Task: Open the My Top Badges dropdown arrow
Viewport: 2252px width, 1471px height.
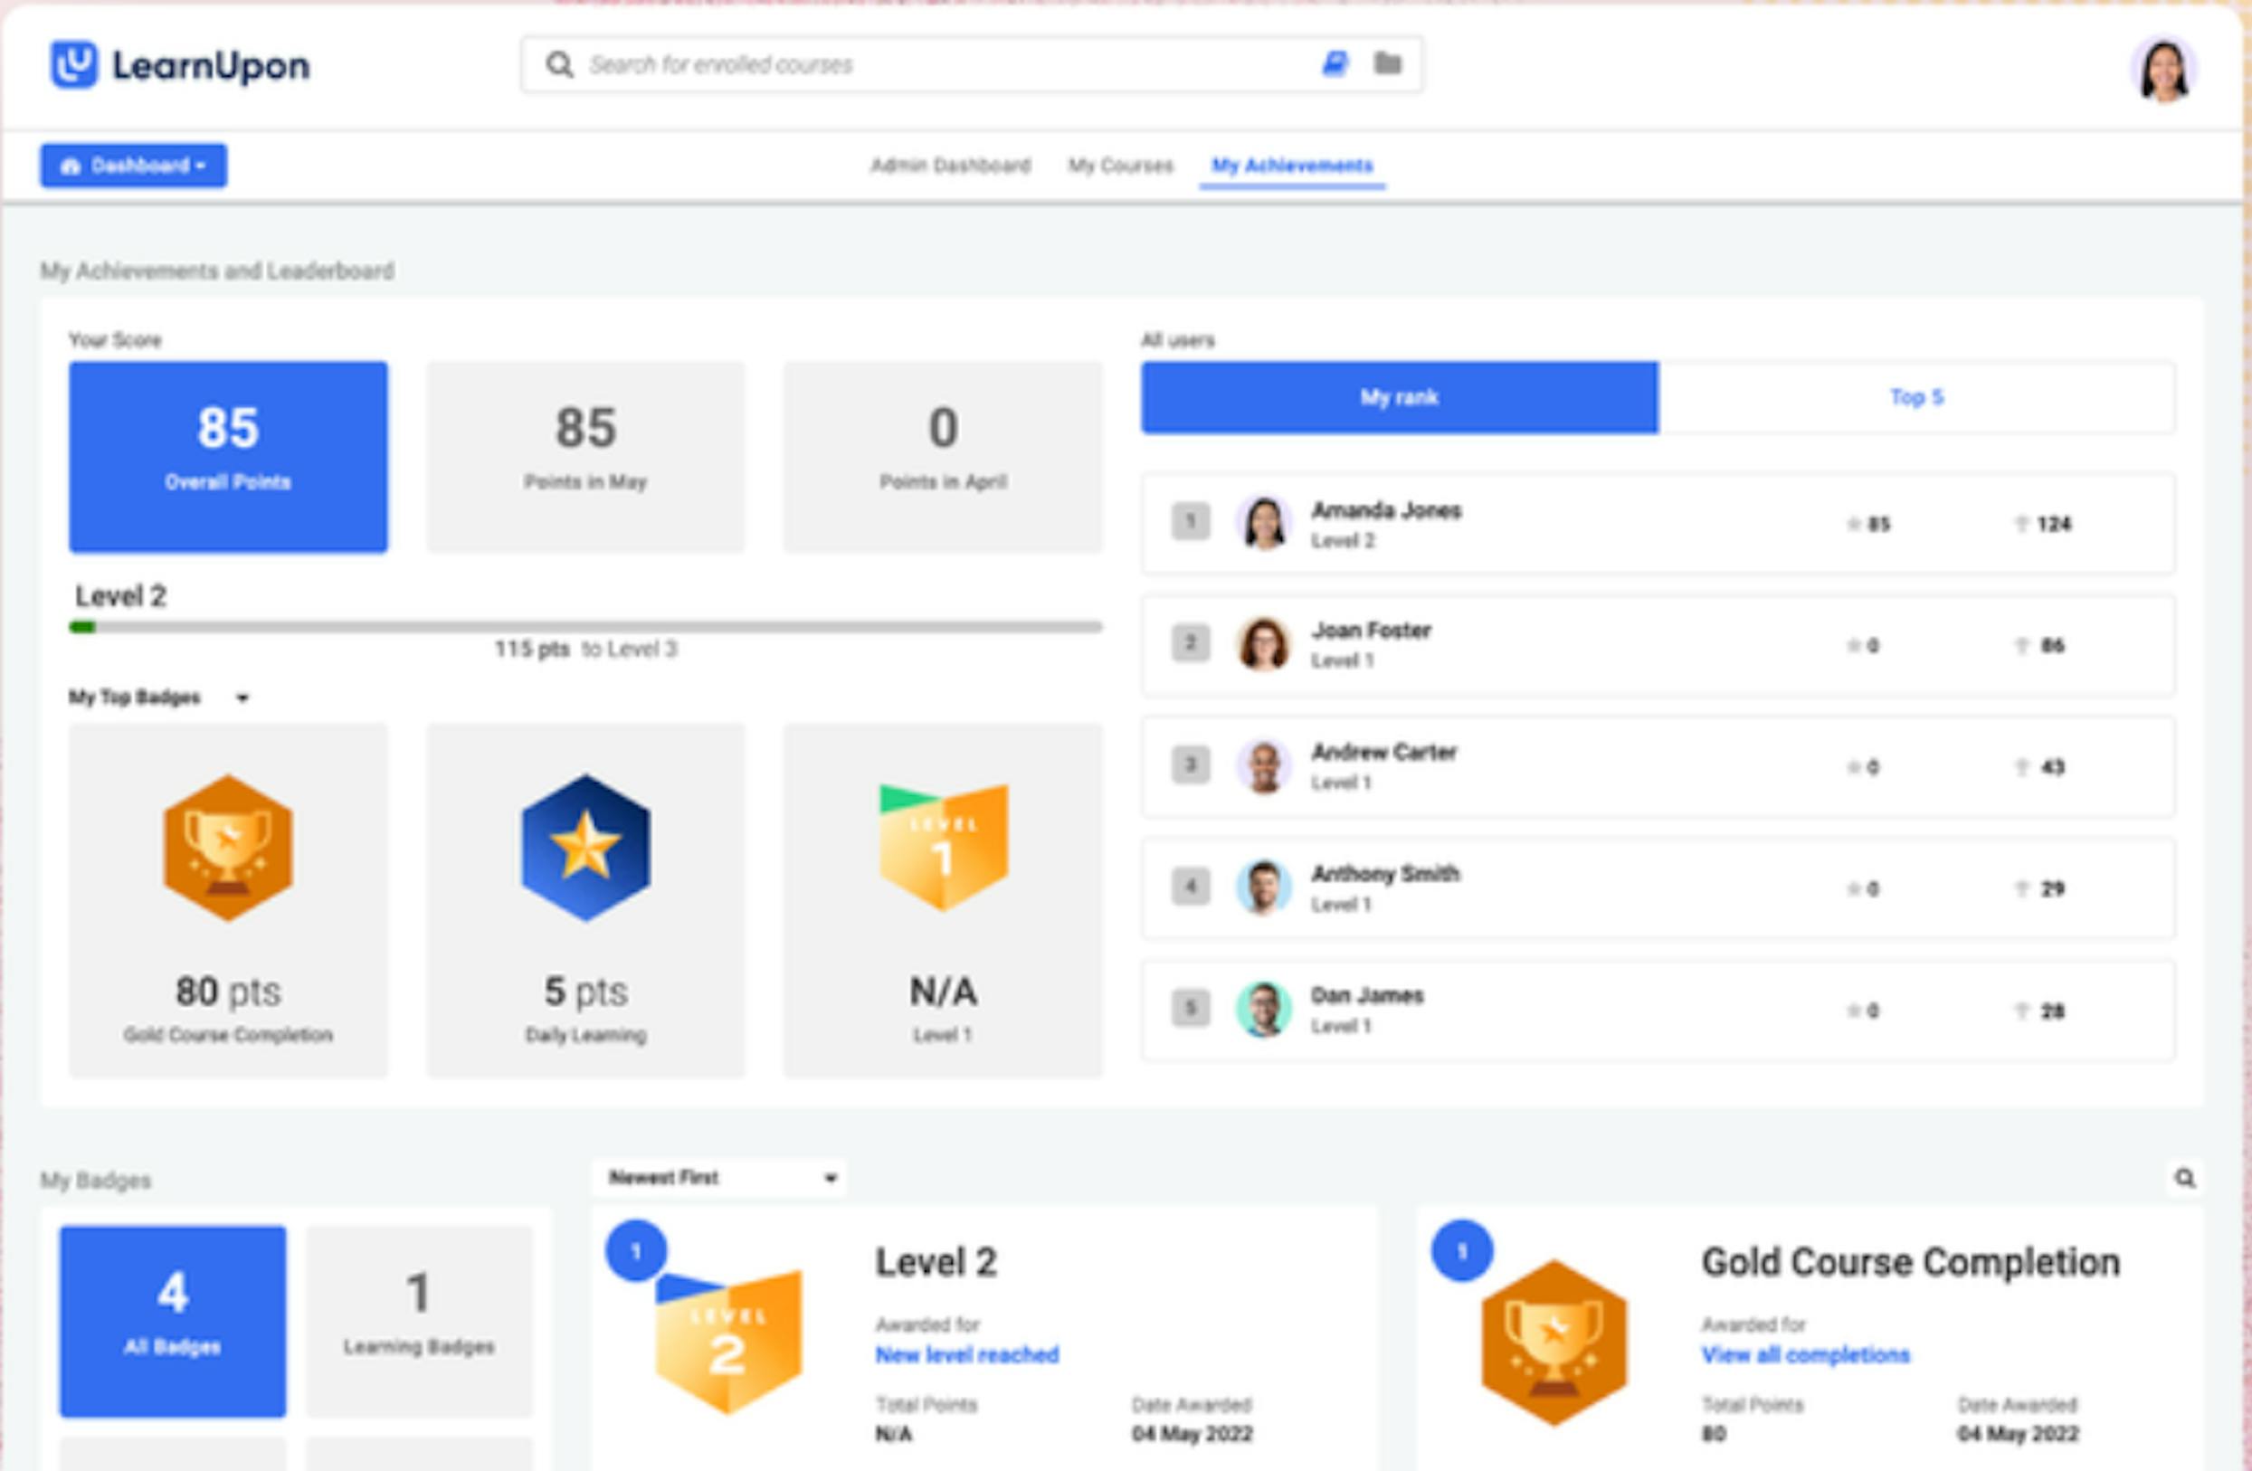Action: pyautogui.click(x=243, y=698)
